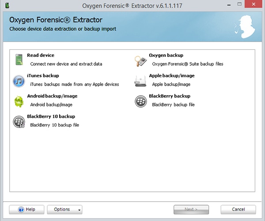Click the Oxygen backup heading
The height and width of the screenshot is (221, 265).
tap(166, 56)
